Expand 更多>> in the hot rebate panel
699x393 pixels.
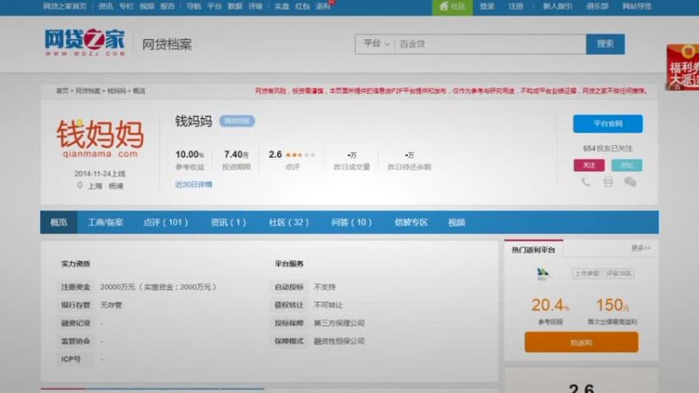coord(640,249)
